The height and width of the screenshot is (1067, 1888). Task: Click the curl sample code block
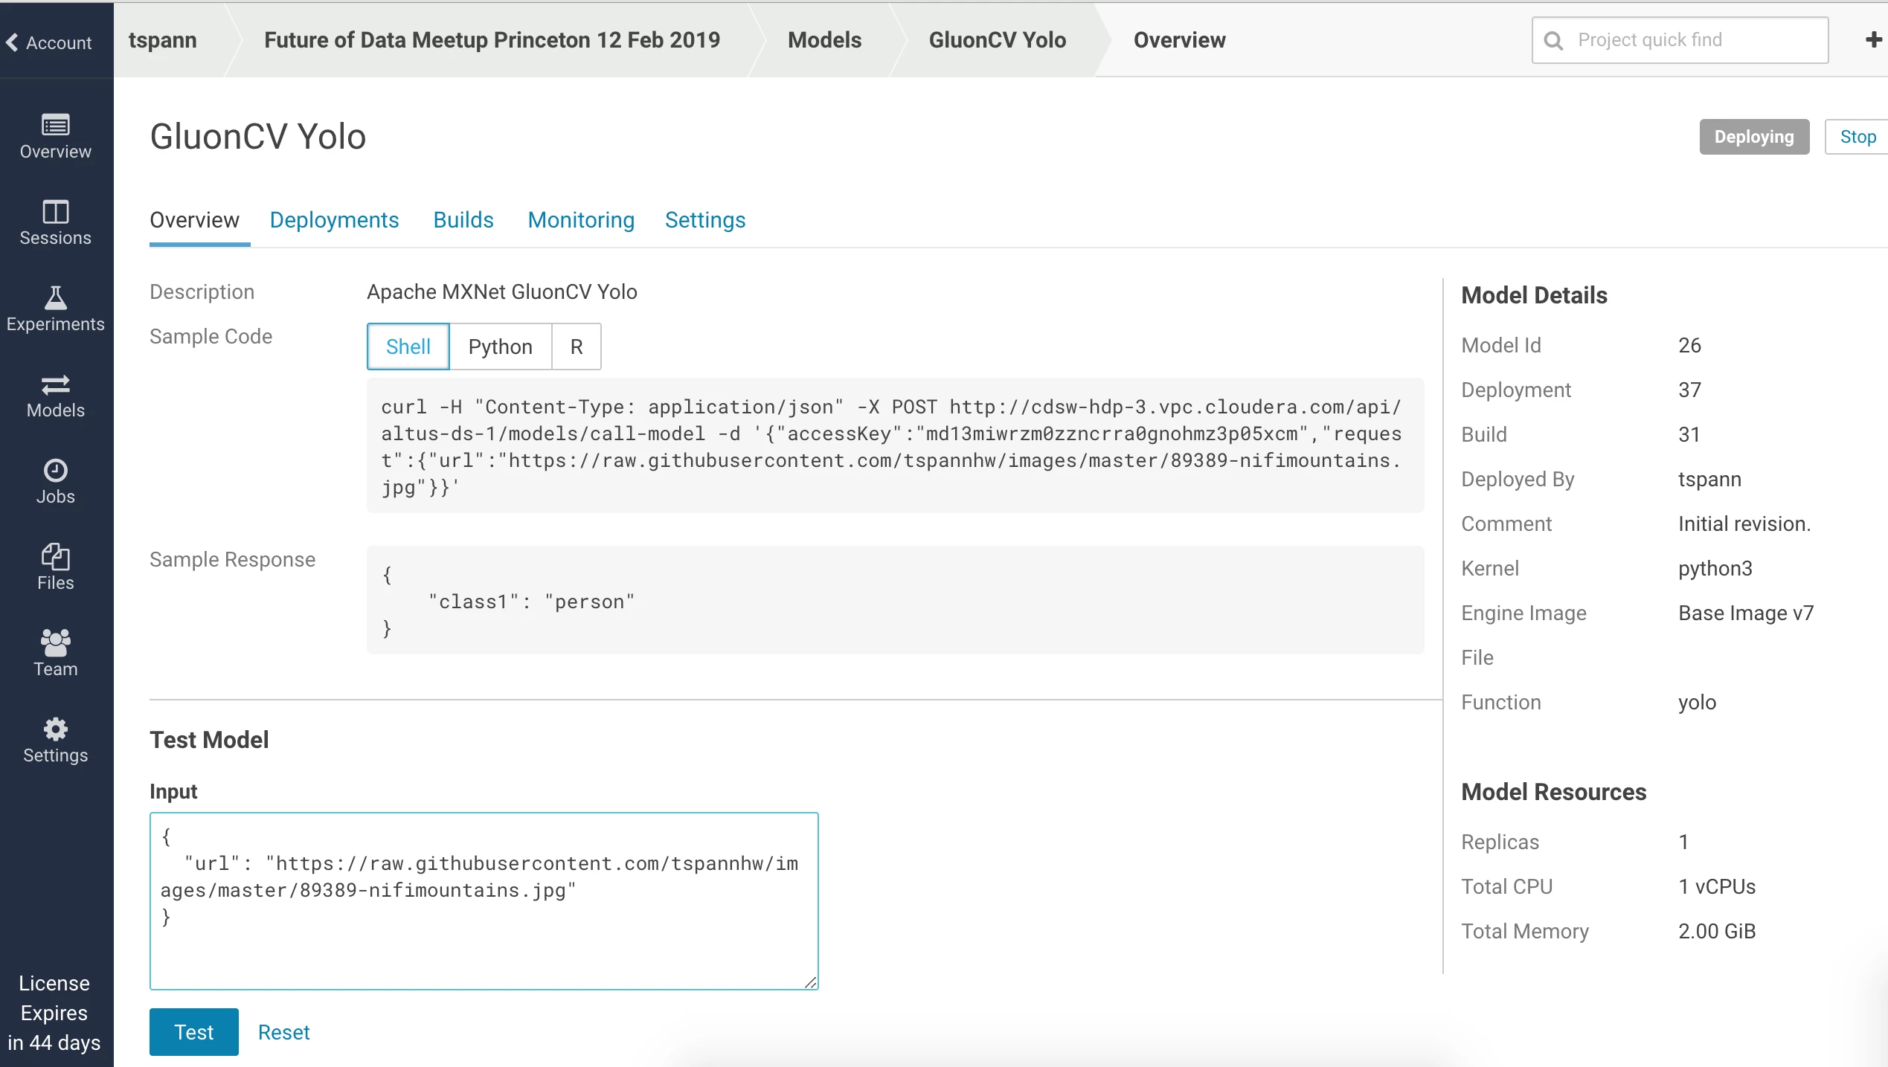(x=895, y=446)
